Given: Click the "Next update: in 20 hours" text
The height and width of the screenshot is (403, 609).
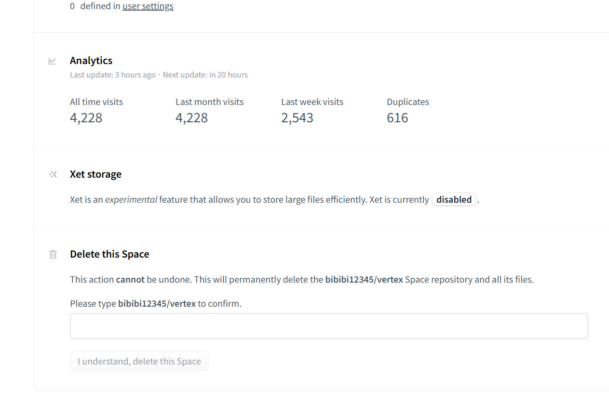Looking at the screenshot, I should tap(205, 75).
